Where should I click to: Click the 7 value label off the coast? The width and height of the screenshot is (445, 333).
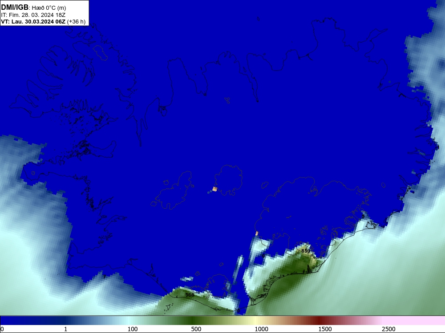105,277
